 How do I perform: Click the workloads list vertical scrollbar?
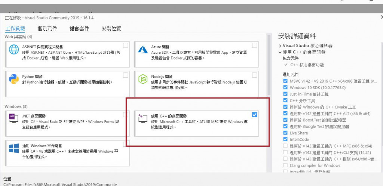click(269, 65)
